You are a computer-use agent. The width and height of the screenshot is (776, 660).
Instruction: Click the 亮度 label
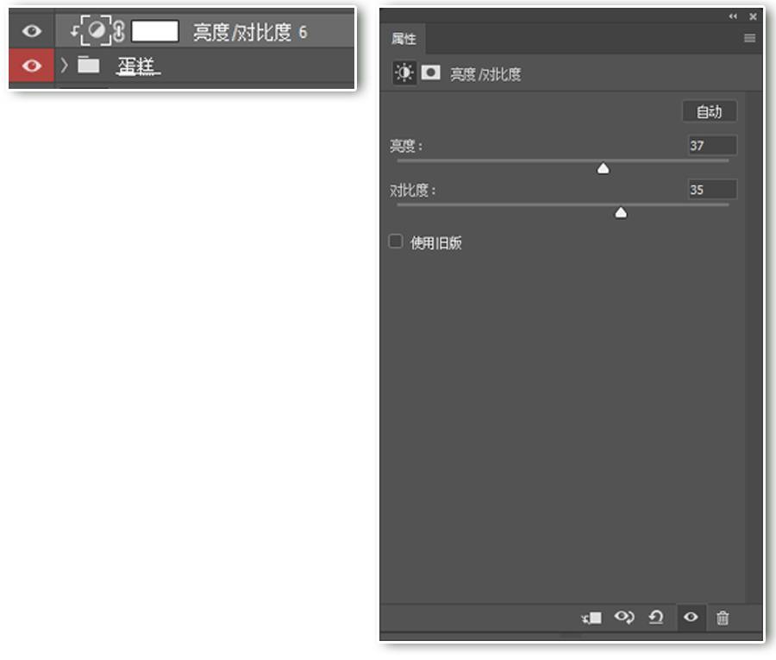coord(405,146)
